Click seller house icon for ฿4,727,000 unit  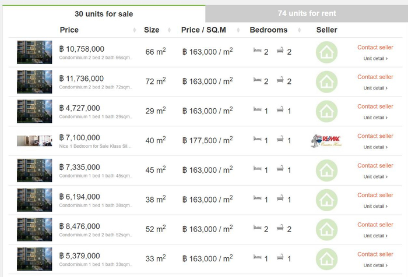(326, 111)
